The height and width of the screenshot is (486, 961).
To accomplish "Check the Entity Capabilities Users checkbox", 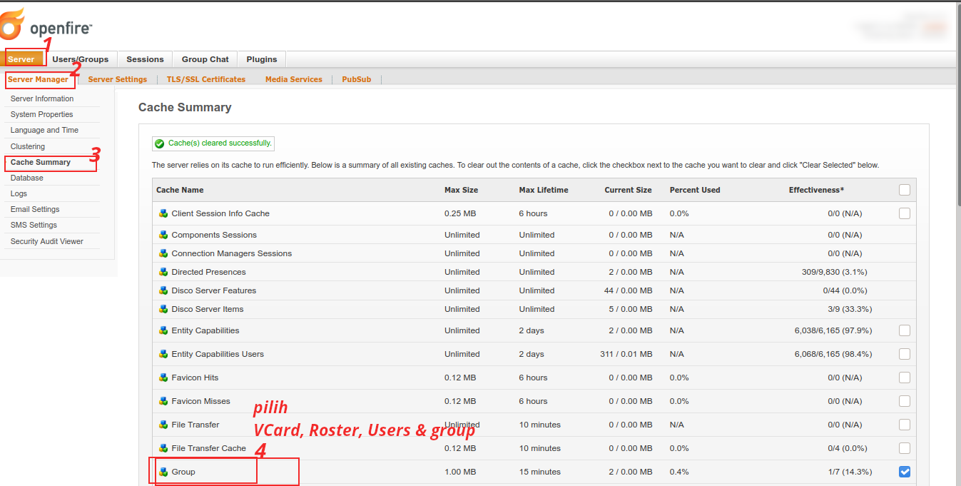I will 905,354.
